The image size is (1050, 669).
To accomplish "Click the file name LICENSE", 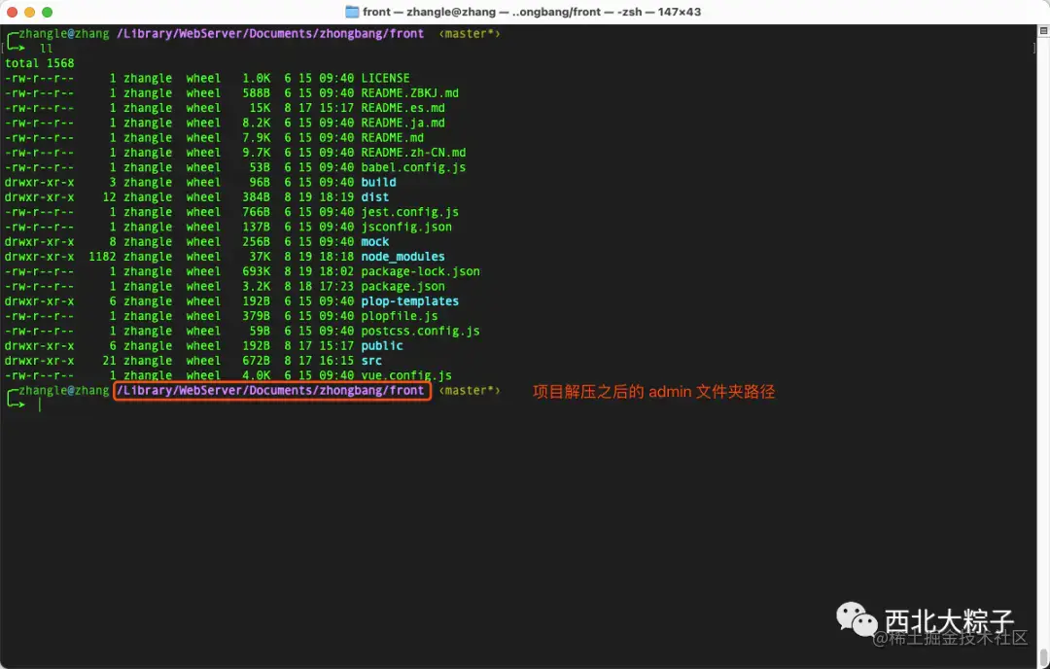I will [385, 78].
